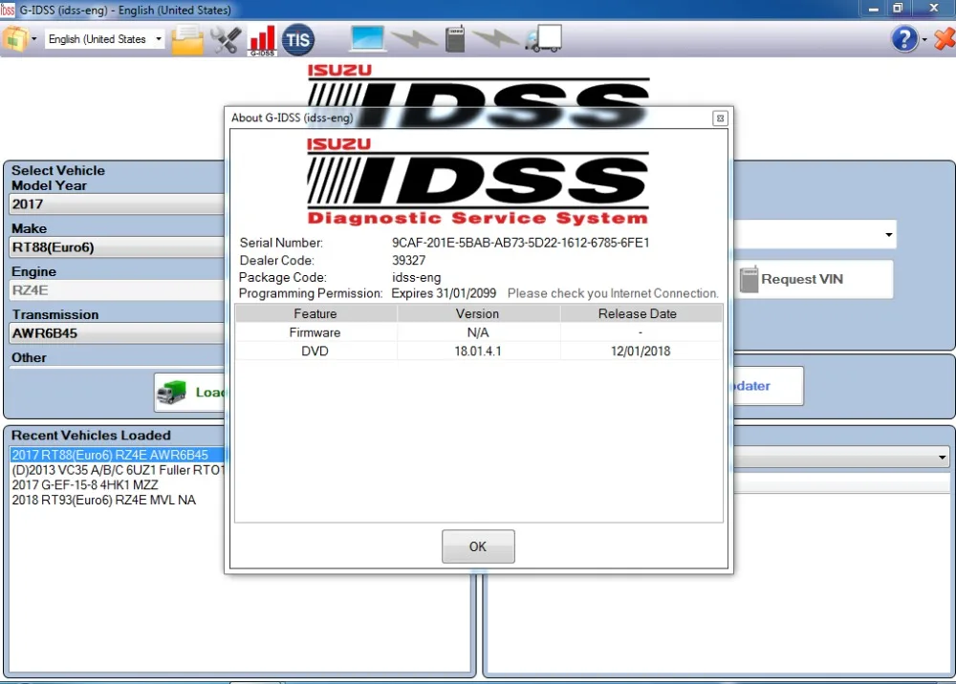This screenshot has height=684, width=956.
Task: Select 2018 RT93(Euro6) RZ4E MVL NA recent vehicle
Action: click(x=103, y=500)
